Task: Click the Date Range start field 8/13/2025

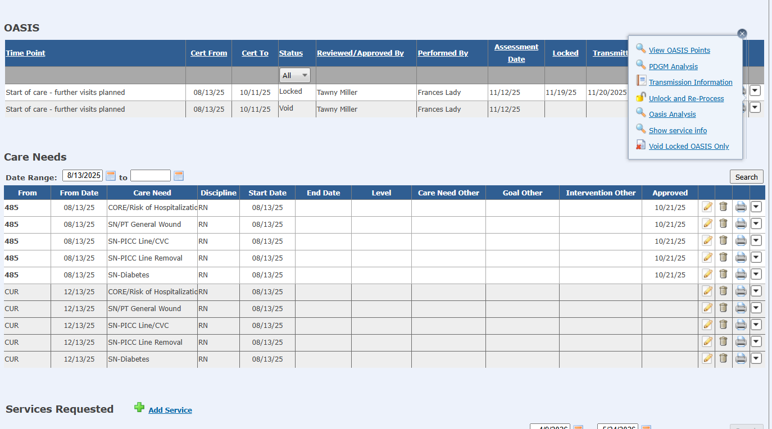Action: (83, 176)
